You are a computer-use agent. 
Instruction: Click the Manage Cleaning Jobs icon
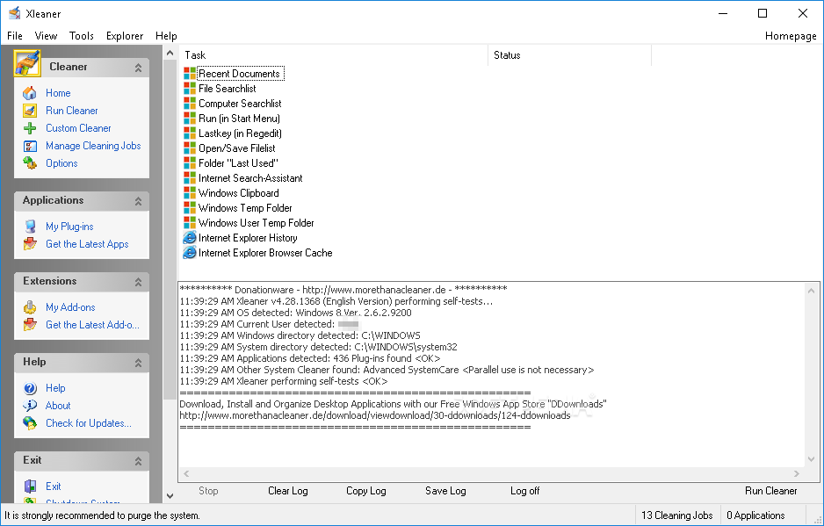point(30,146)
